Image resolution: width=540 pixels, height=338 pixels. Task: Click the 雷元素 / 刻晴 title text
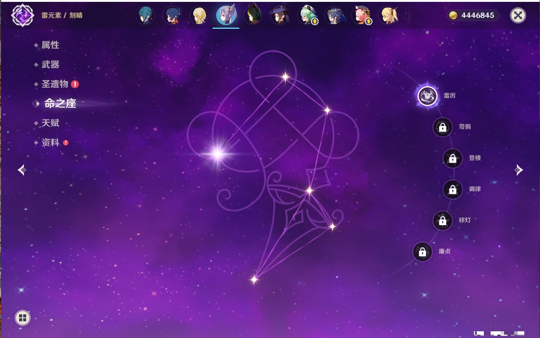coord(62,15)
